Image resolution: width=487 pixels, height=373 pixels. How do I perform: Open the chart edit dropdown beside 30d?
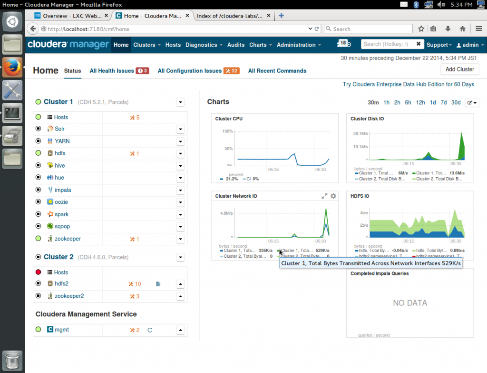pos(472,103)
